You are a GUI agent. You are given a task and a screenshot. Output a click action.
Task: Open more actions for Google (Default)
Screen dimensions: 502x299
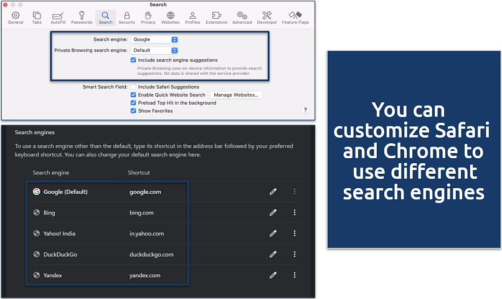(x=295, y=192)
